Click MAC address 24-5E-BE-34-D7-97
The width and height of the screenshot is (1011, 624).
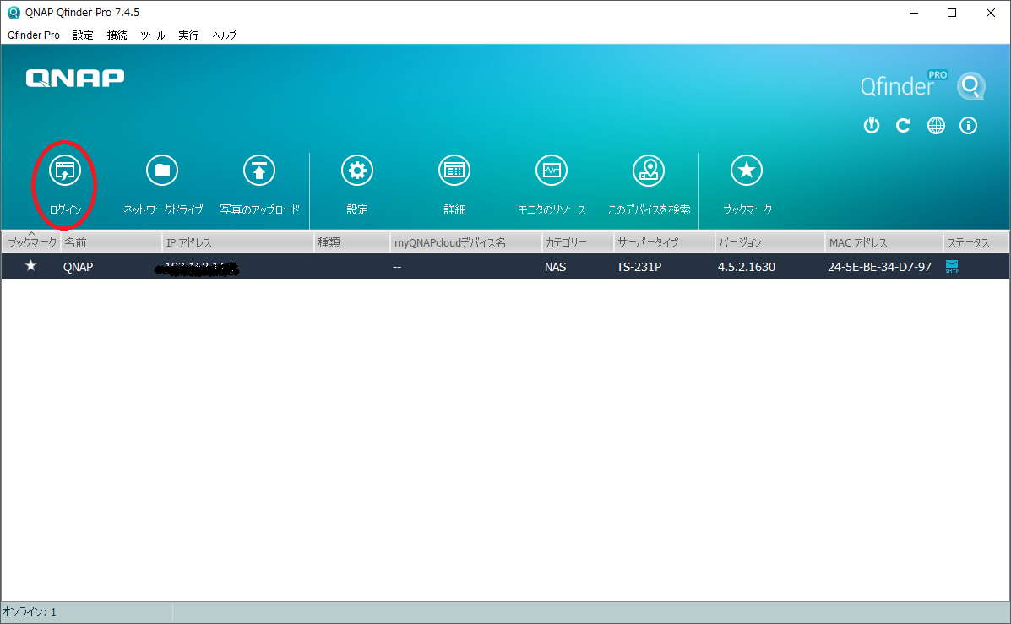[x=879, y=267]
